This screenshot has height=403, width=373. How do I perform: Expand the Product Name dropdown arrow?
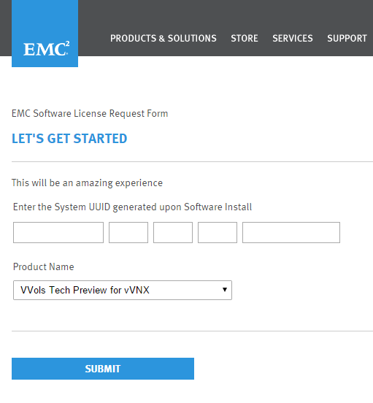coord(225,290)
